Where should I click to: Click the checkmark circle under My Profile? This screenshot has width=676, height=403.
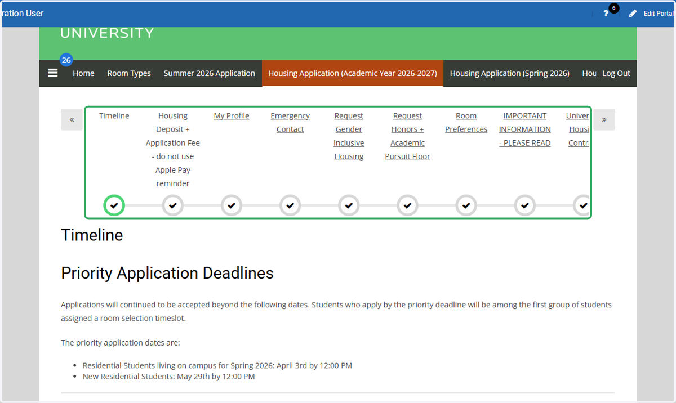tap(232, 205)
